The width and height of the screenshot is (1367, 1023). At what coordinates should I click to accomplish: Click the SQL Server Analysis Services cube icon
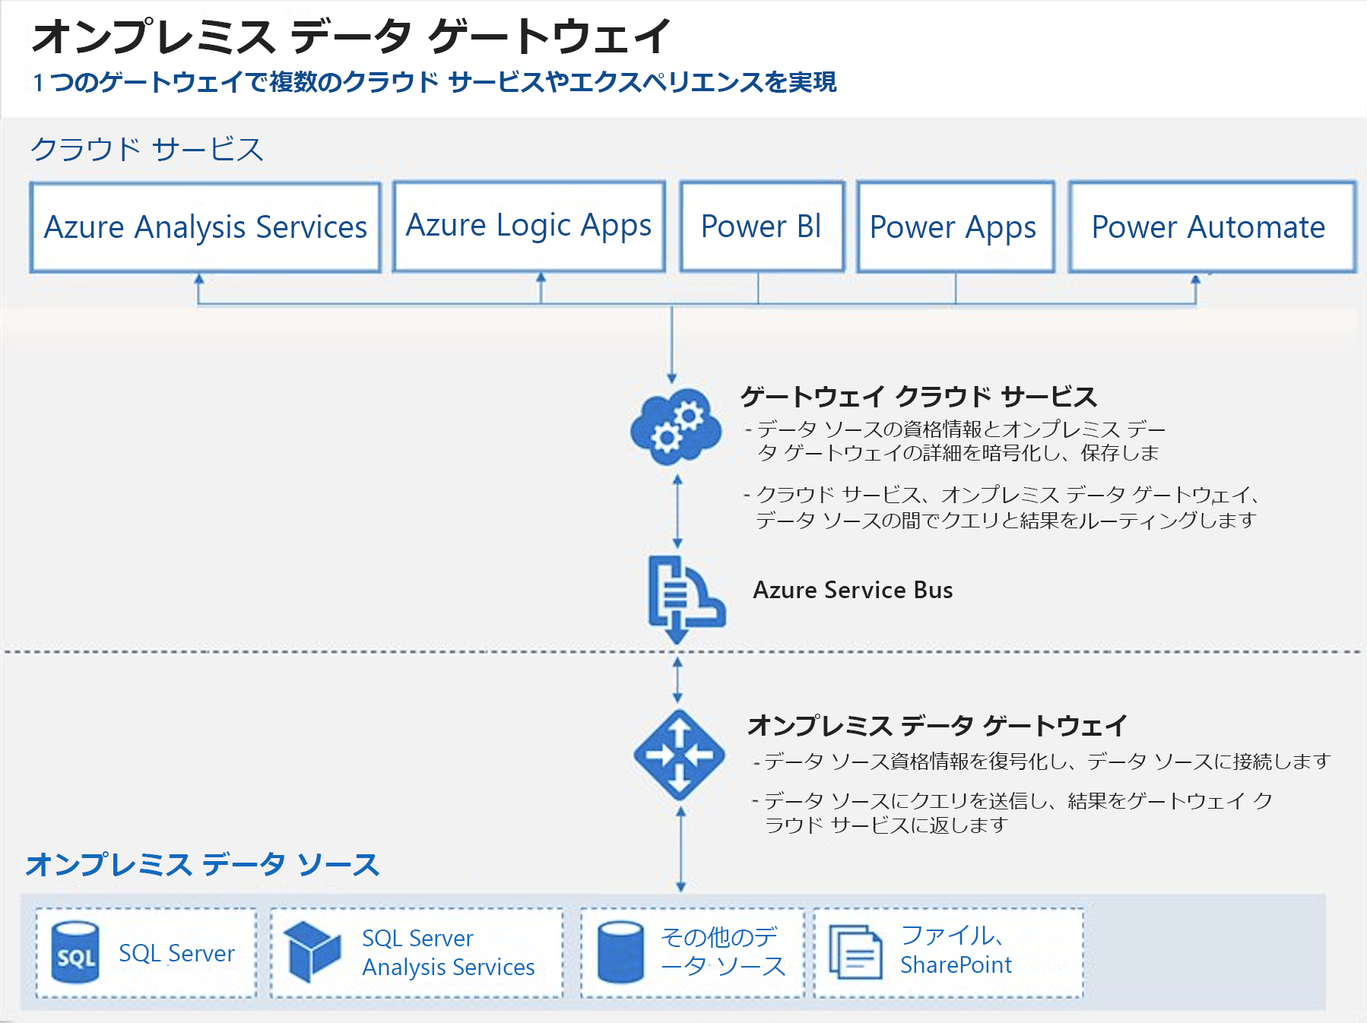[x=312, y=952]
